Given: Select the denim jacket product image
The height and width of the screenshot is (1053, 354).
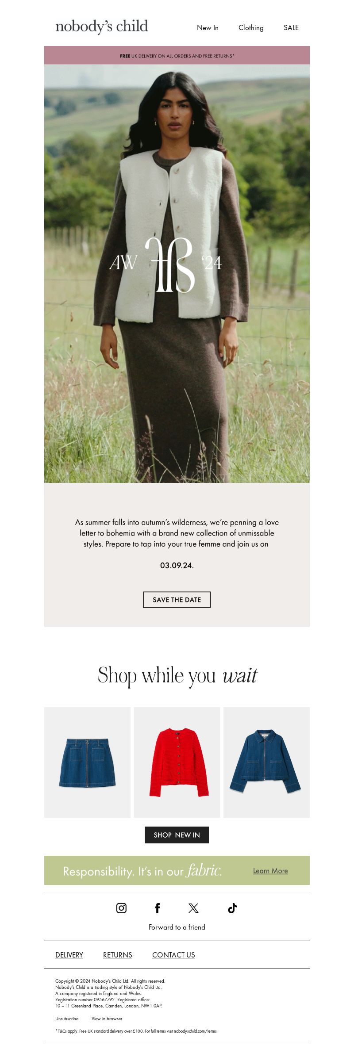Looking at the screenshot, I should [266, 762].
